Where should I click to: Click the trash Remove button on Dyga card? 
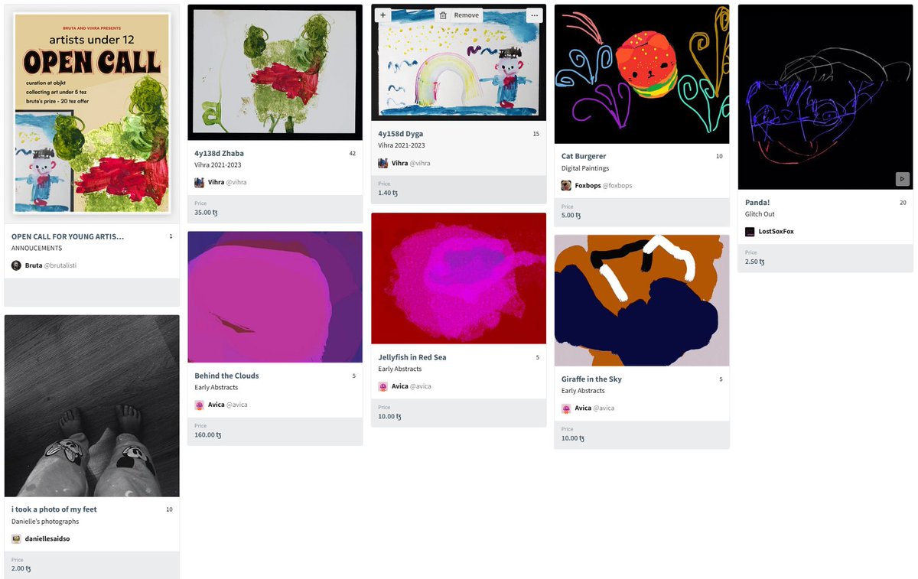[x=459, y=15]
